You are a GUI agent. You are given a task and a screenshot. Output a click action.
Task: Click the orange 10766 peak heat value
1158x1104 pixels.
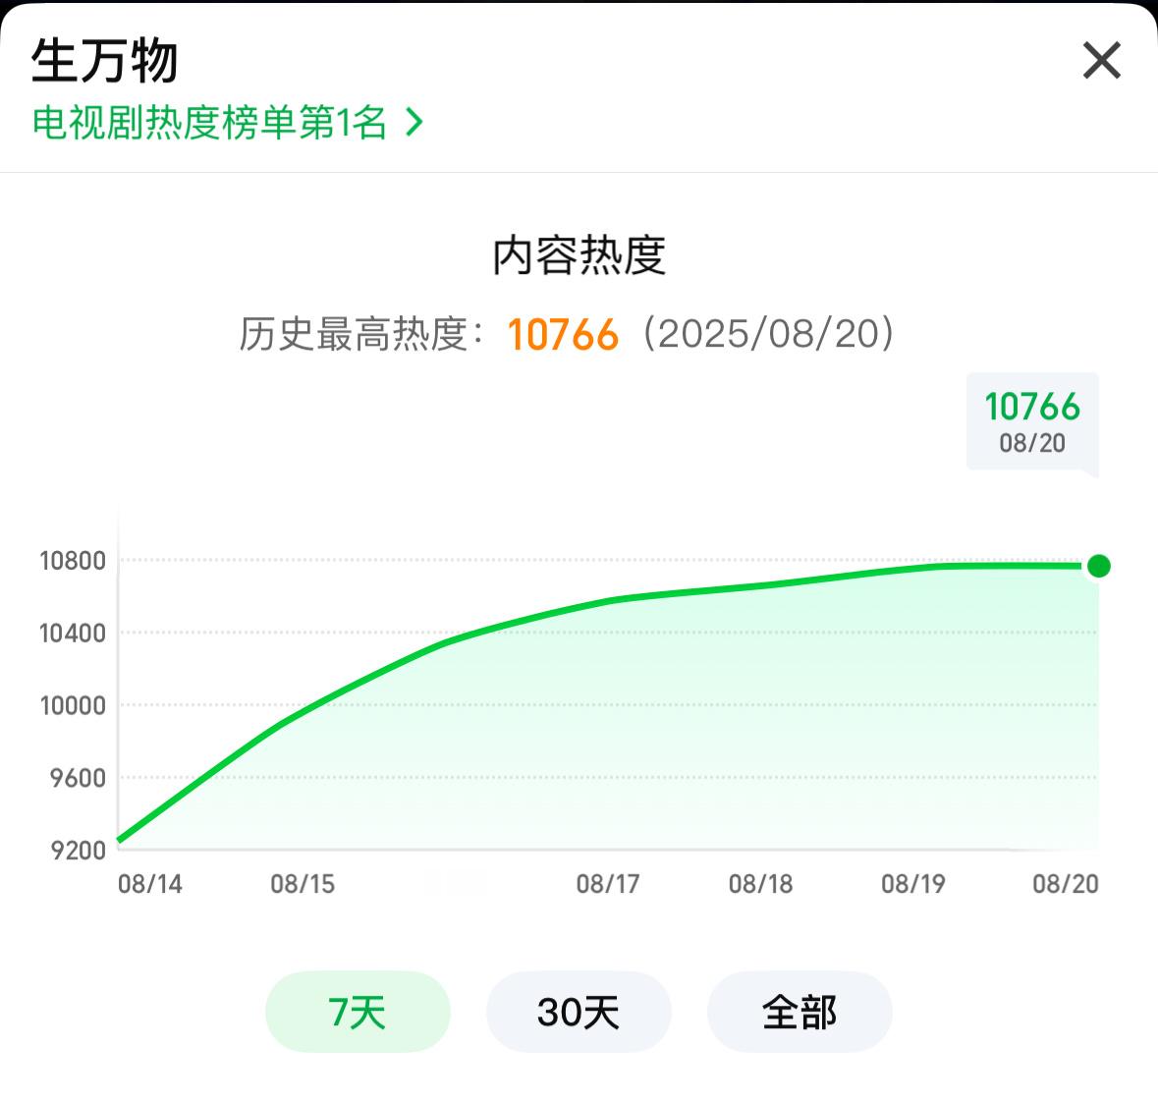[563, 335]
